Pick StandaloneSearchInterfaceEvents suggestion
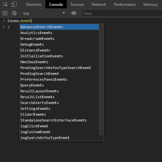The width and height of the screenshot is (162, 162). click(x=59, y=120)
